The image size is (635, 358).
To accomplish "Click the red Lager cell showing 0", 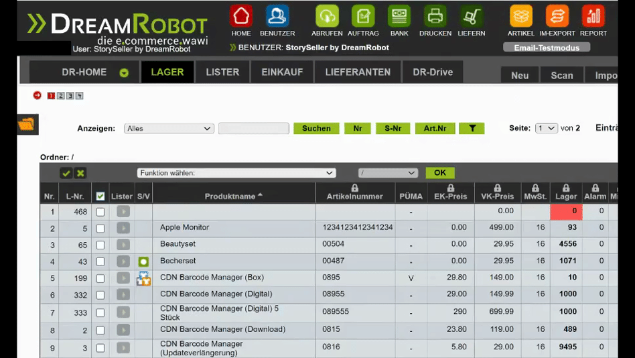I will pyautogui.click(x=566, y=212).
